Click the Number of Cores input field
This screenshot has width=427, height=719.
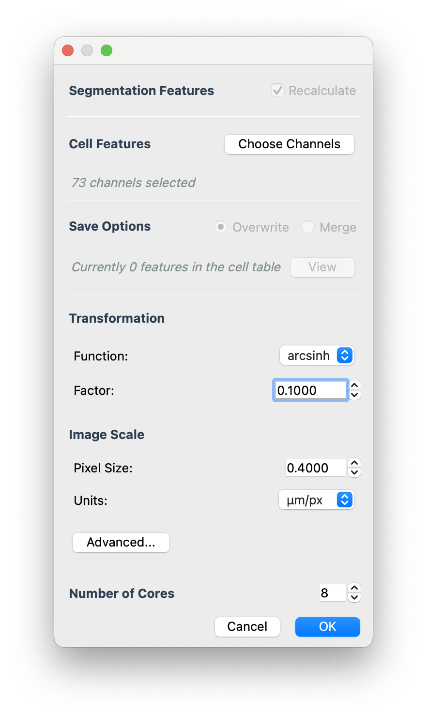(x=332, y=593)
